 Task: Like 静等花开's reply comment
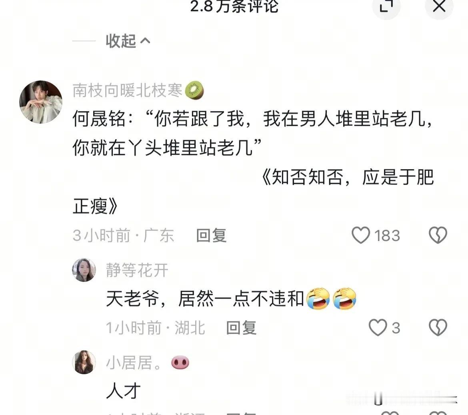(x=378, y=327)
